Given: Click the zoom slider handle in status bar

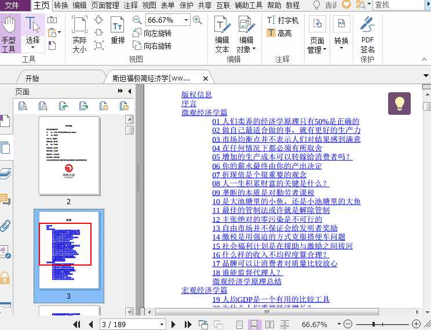Looking at the screenshot, I should (374, 324).
